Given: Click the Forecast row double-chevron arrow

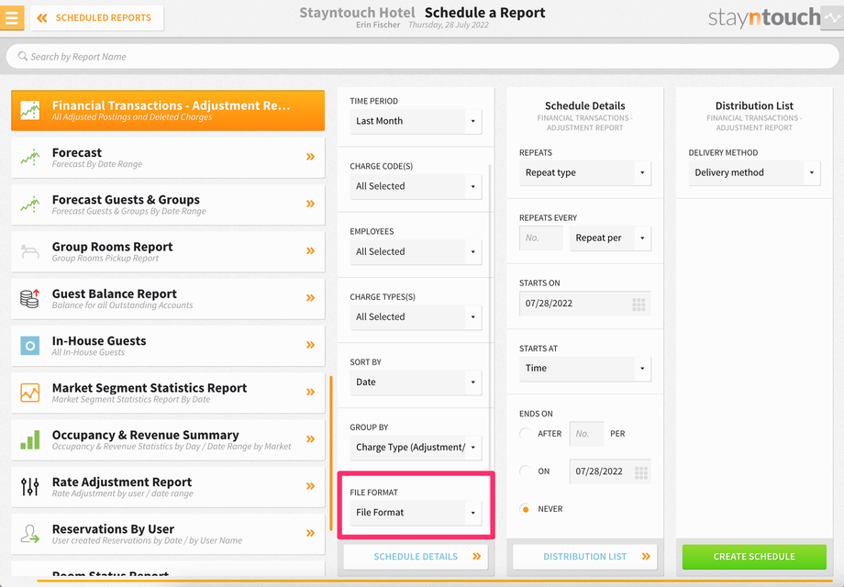Looking at the screenshot, I should click(x=311, y=157).
